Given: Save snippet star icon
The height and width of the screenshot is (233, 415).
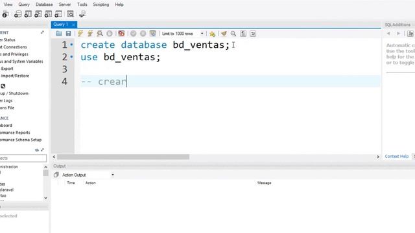Looking at the screenshot, I should tap(212, 34).
